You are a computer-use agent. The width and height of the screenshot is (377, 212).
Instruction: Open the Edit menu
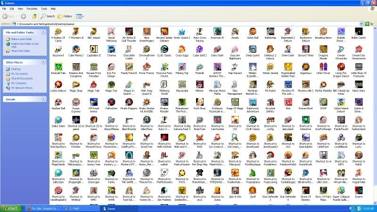pos(12,8)
